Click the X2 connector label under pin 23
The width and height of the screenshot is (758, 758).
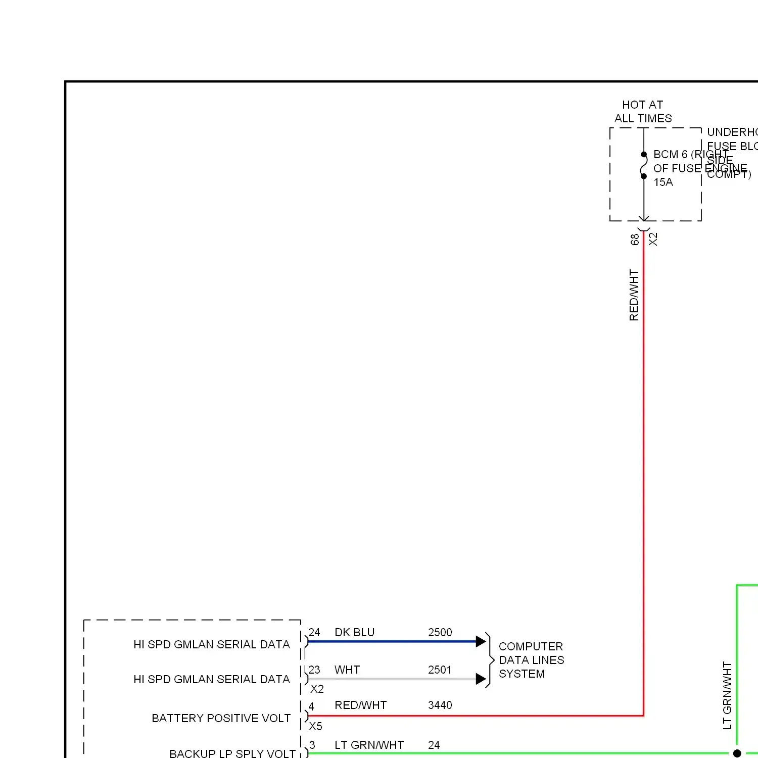pos(317,689)
